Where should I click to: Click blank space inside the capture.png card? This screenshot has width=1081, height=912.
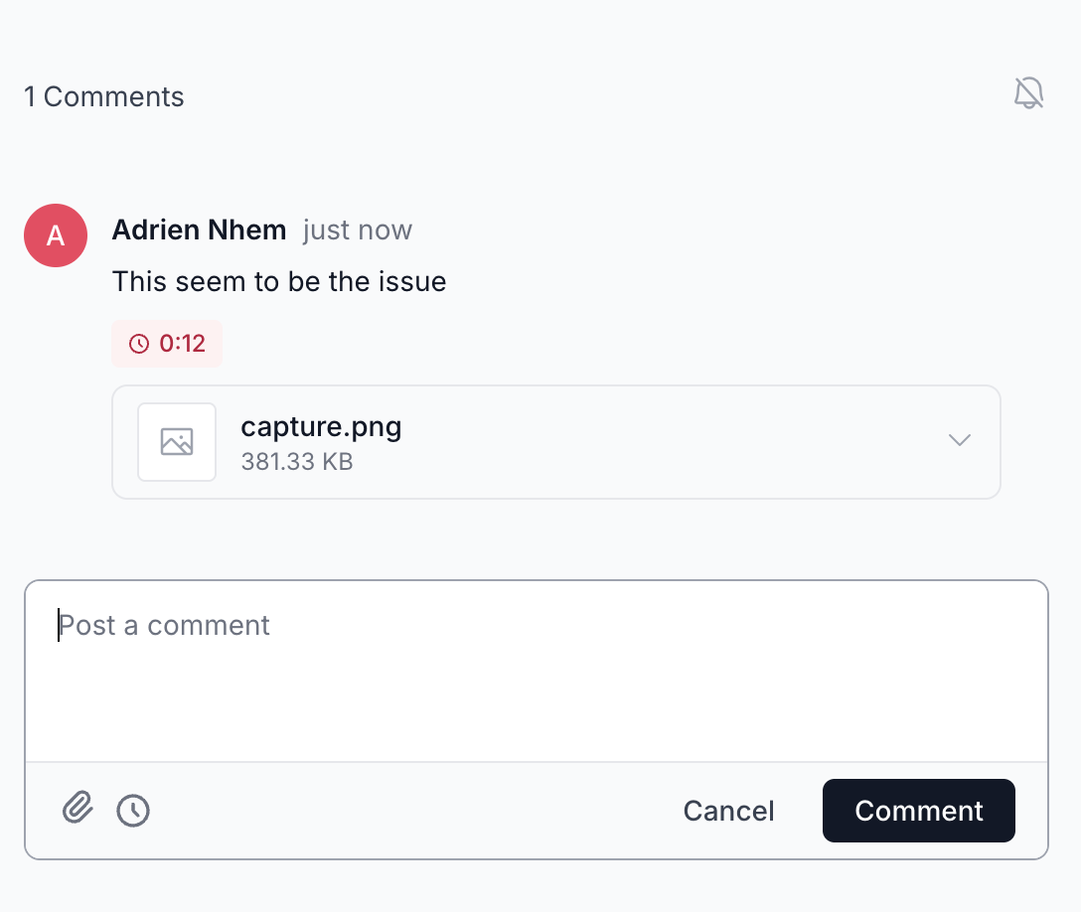tap(646, 442)
